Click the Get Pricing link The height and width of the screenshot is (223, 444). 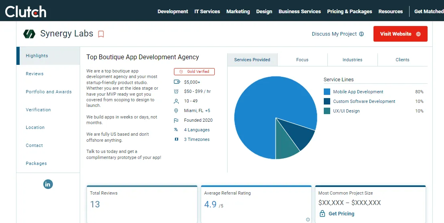pyautogui.click(x=341, y=214)
